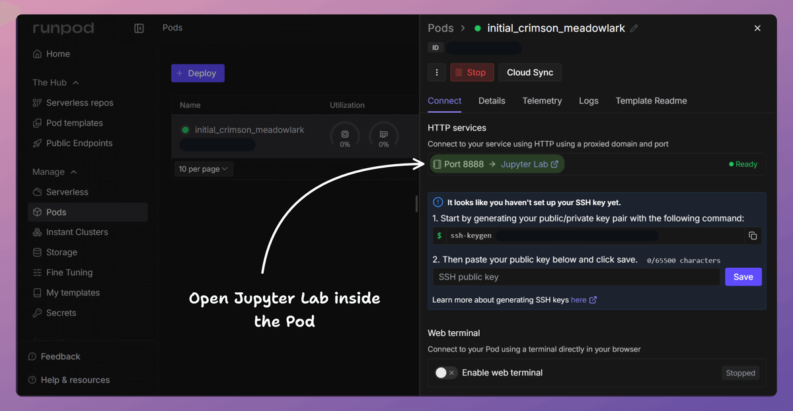Close the pod details panel

coord(757,28)
